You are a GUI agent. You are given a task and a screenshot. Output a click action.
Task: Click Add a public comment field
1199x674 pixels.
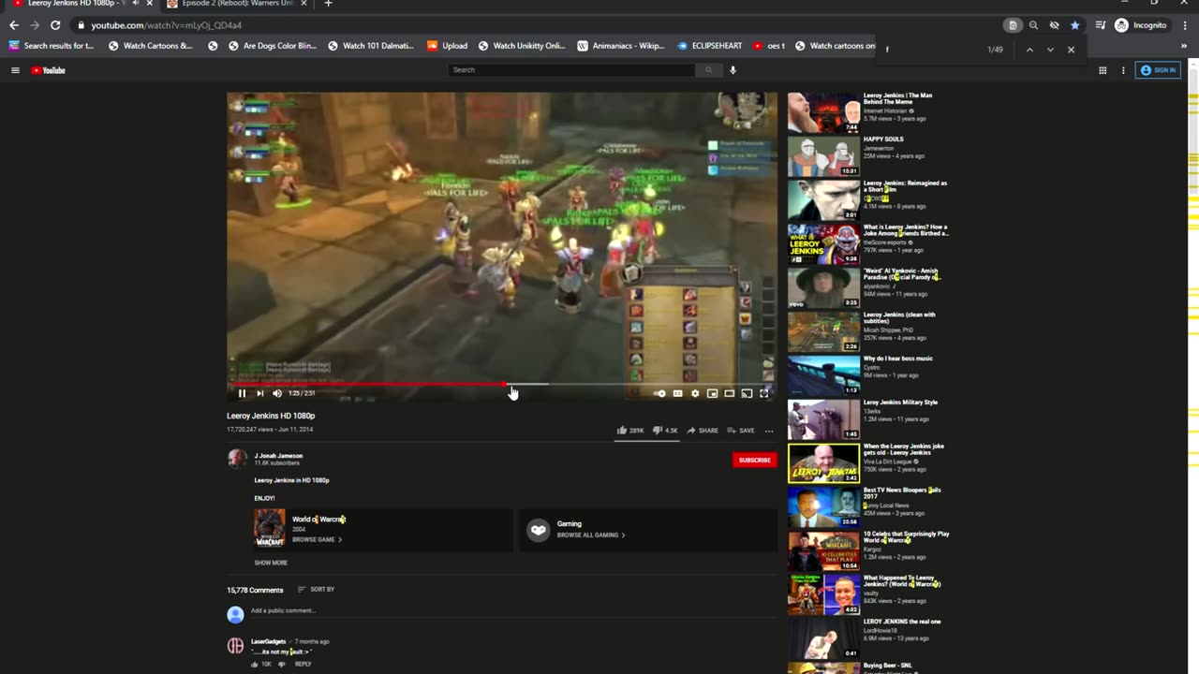(513, 611)
